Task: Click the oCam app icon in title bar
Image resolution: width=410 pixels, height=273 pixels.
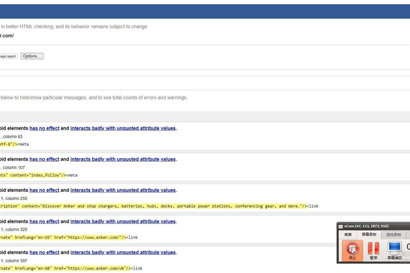Action: coord(341,226)
